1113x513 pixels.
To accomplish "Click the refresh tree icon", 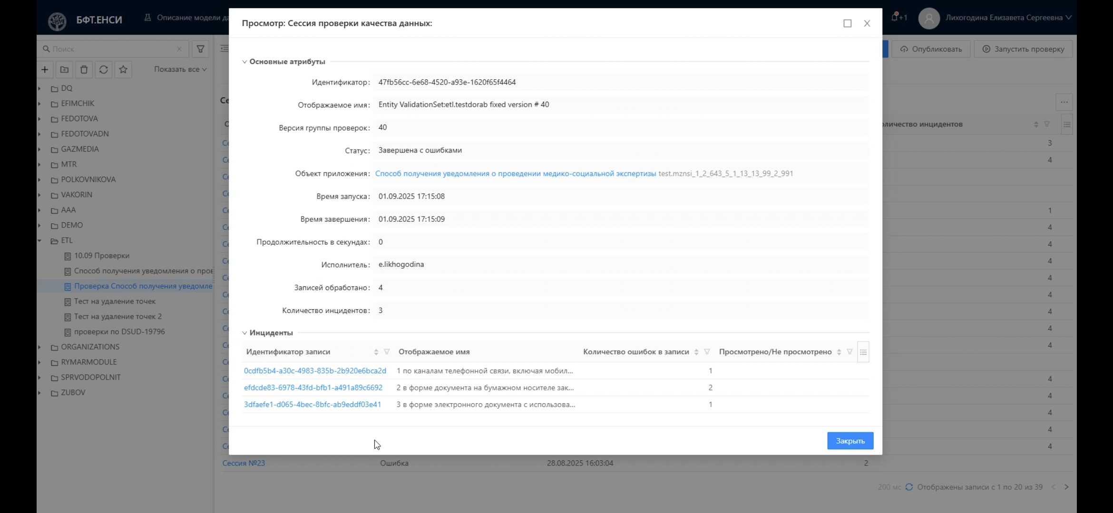I will pos(103,69).
